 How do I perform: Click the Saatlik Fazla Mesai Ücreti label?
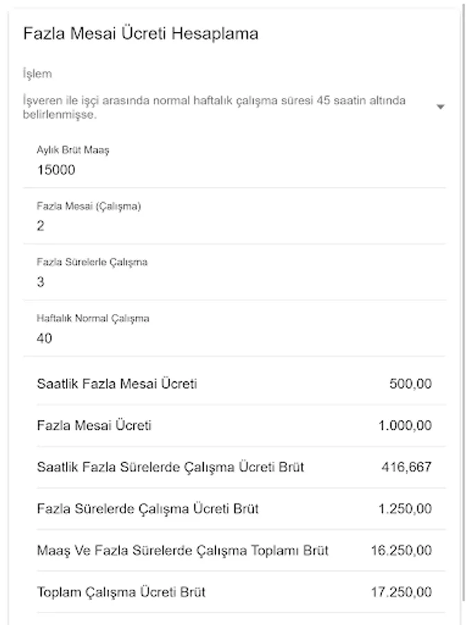pos(116,383)
